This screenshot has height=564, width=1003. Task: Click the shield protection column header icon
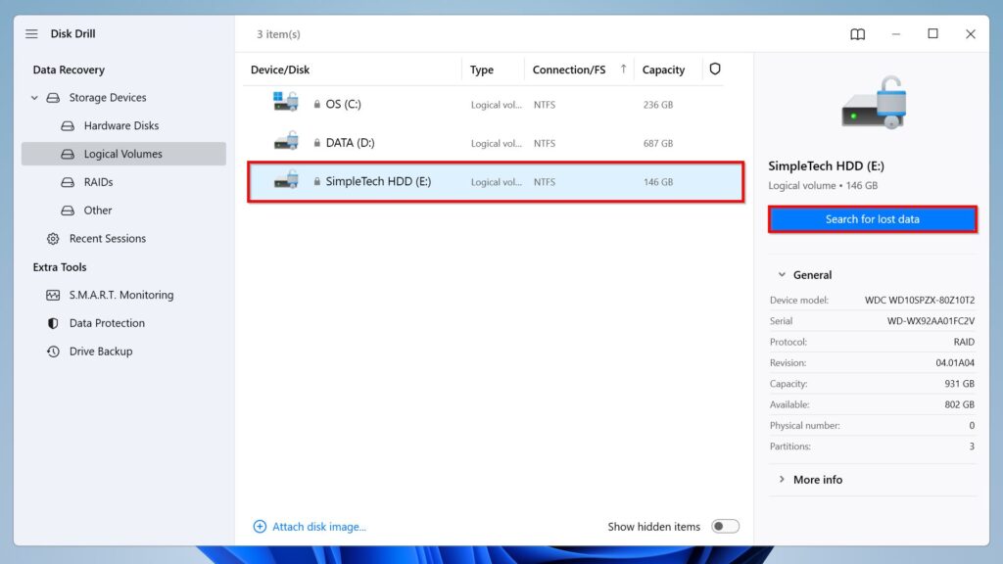coord(715,70)
